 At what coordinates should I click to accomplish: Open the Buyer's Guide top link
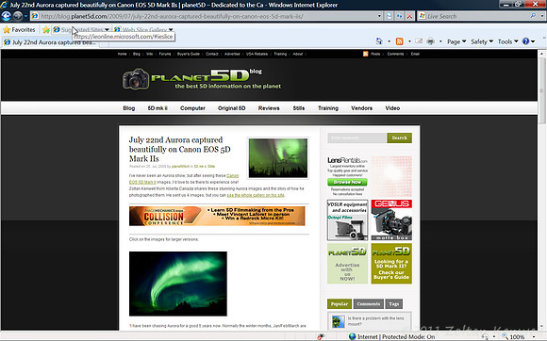(x=189, y=54)
